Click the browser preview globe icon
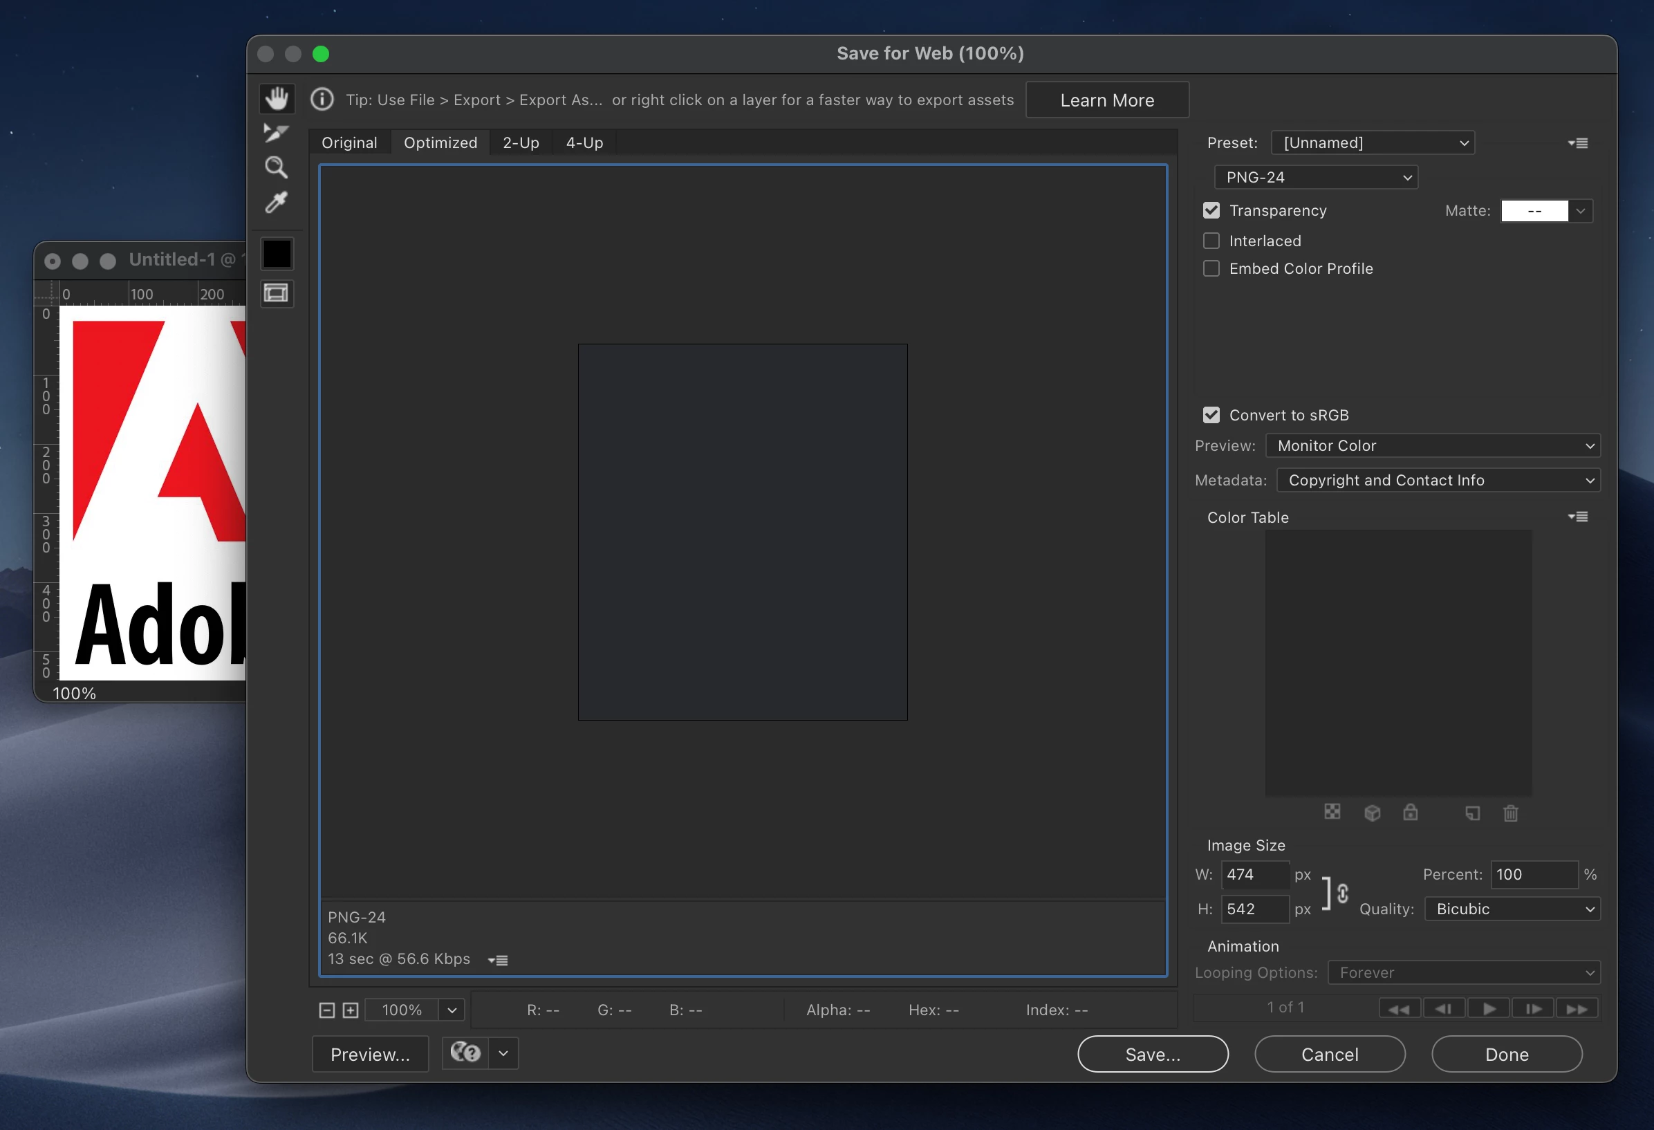Viewport: 1654px width, 1130px height. 466,1053
